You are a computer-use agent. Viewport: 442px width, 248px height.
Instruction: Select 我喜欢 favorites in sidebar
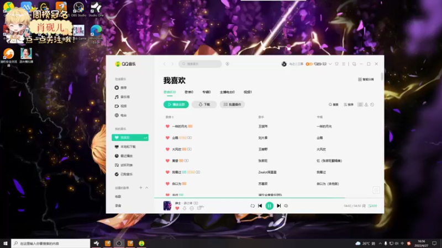pos(130,137)
